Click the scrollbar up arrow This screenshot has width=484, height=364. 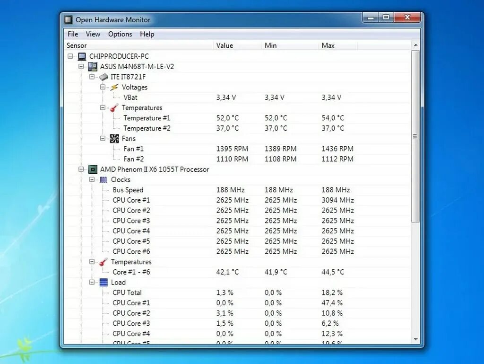(x=416, y=45)
